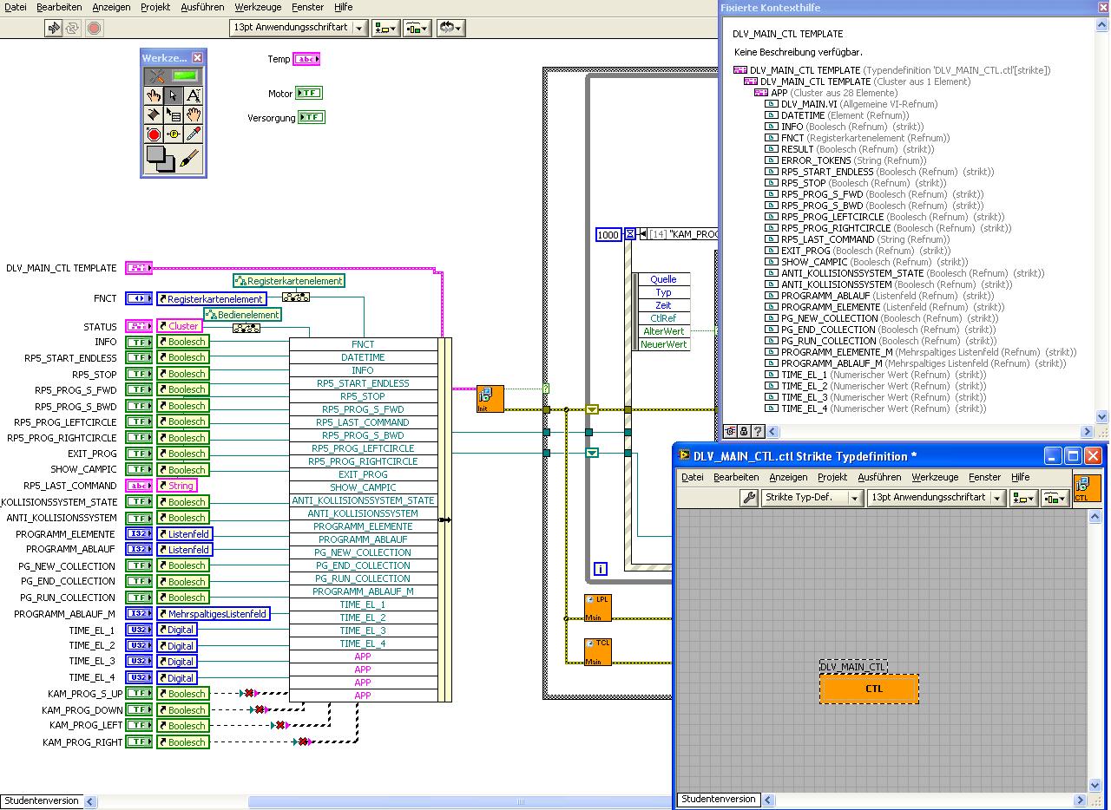Toggle the Motor boolean terminal
The image size is (1111, 810).
308,93
